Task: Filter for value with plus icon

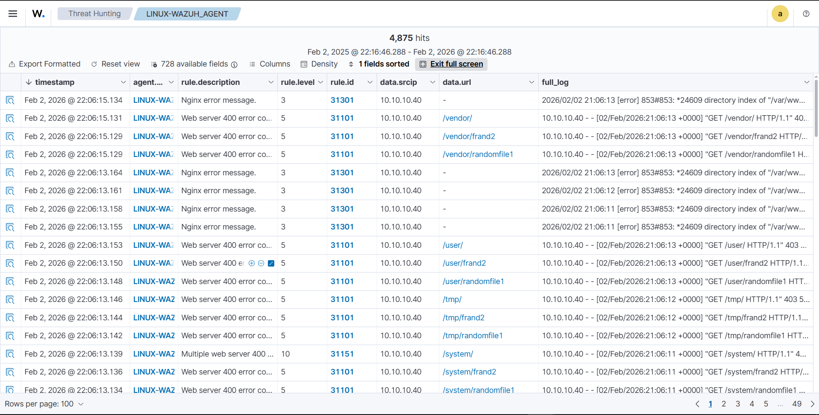Action: click(x=252, y=264)
